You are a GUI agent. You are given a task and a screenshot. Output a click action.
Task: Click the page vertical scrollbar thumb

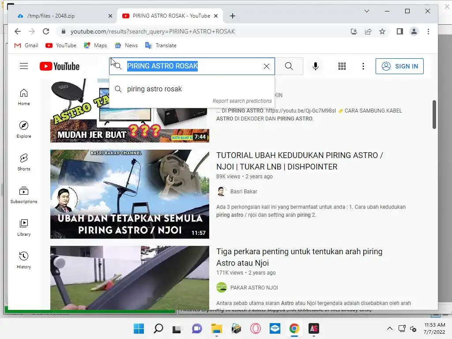coord(434,114)
